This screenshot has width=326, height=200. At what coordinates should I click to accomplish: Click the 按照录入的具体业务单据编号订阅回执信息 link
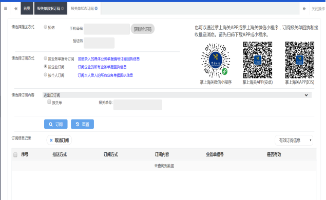(109, 59)
